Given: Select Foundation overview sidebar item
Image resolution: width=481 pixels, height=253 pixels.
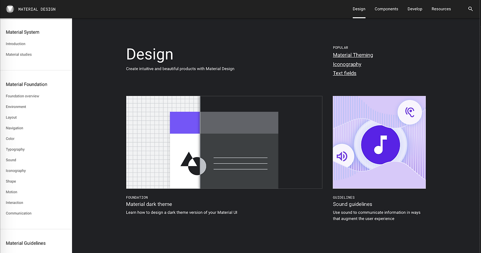Looking at the screenshot, I should tap(23, 96).
